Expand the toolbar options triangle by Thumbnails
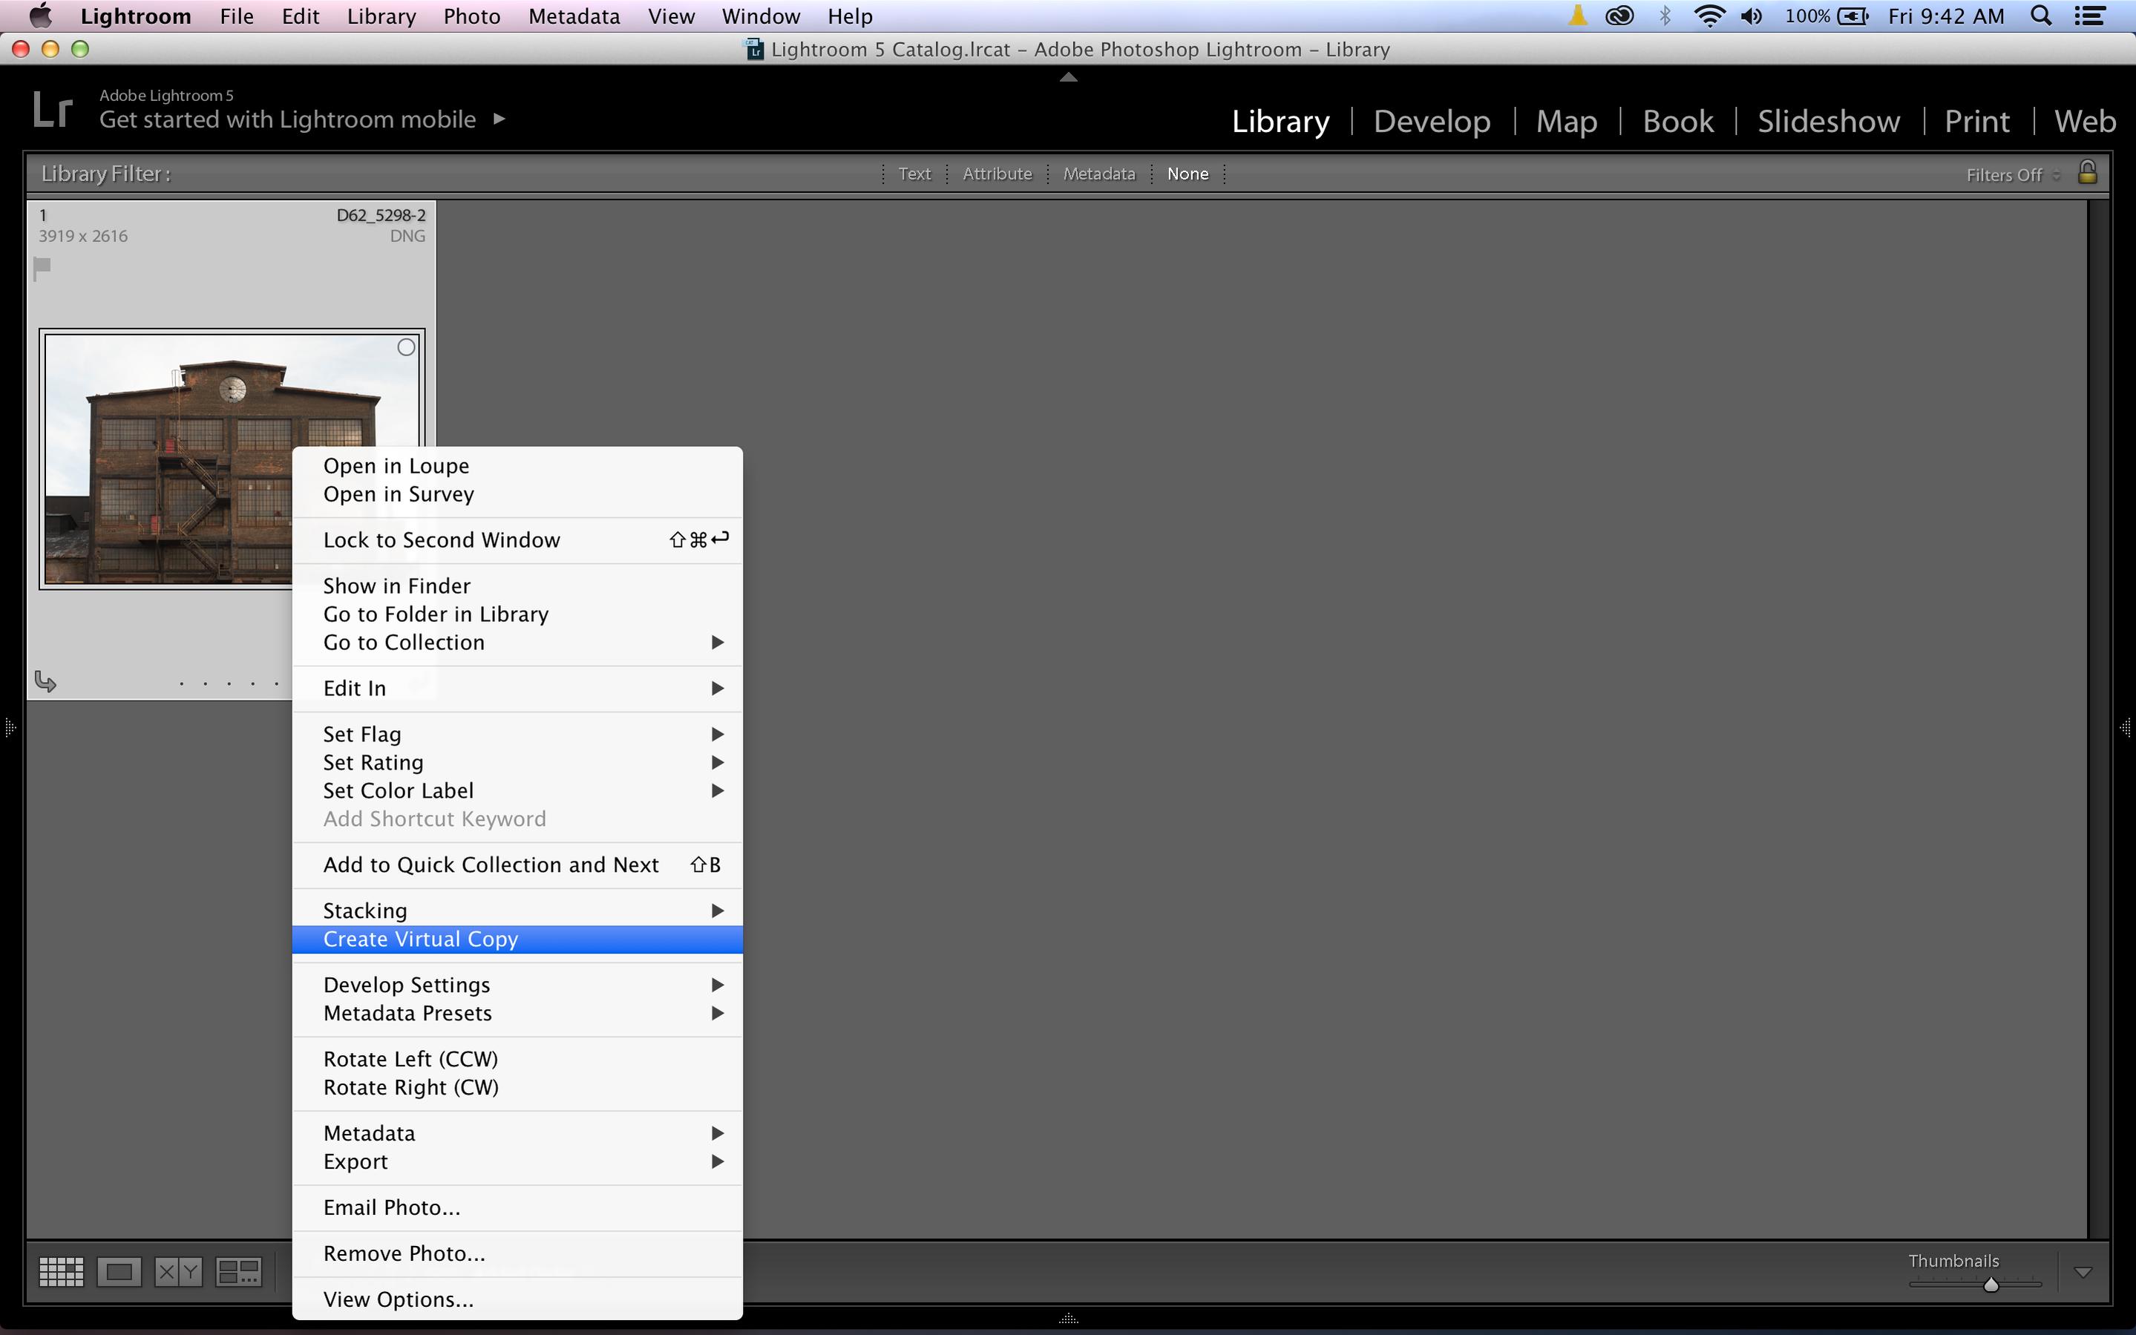The height and width of the screenshot is (1335, 2136). 2083,1273
